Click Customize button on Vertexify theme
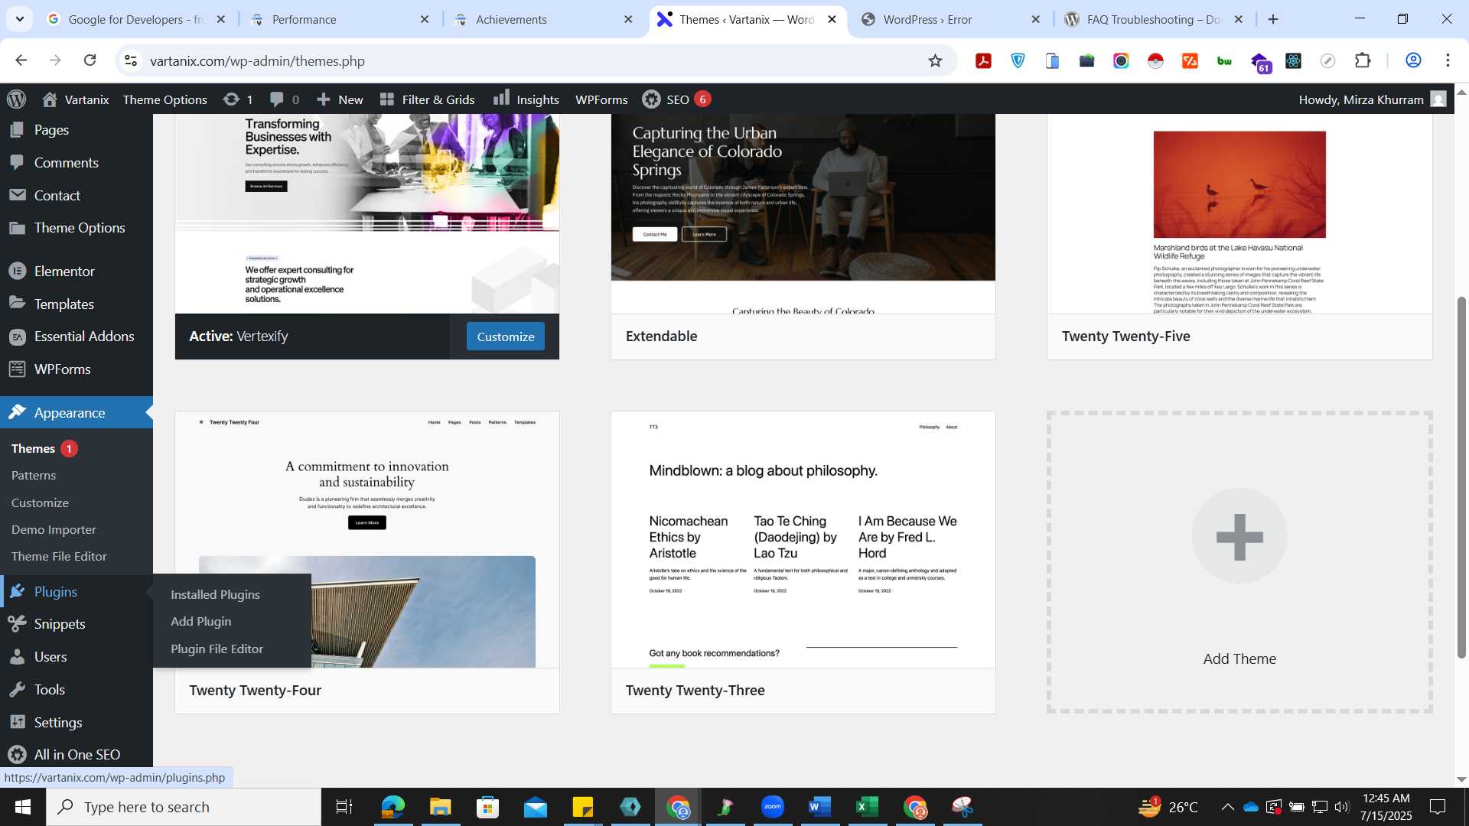1469x826 pixels. click(506, 337)
